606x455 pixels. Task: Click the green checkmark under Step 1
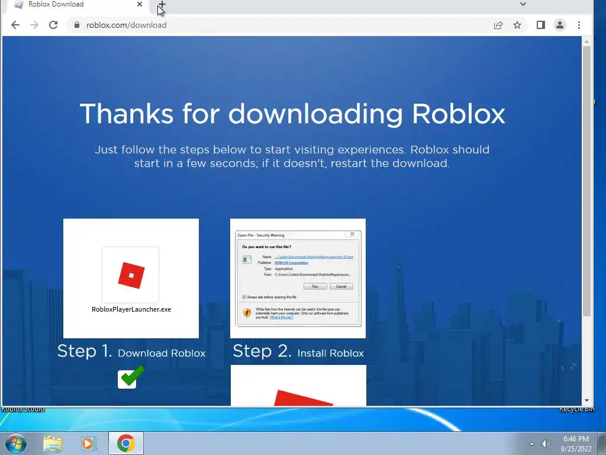coord(131,377)
